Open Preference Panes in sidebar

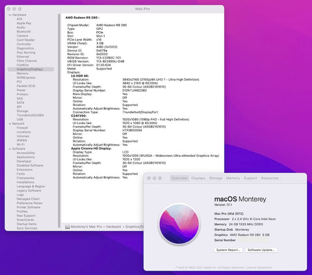(x=29, y=203)
